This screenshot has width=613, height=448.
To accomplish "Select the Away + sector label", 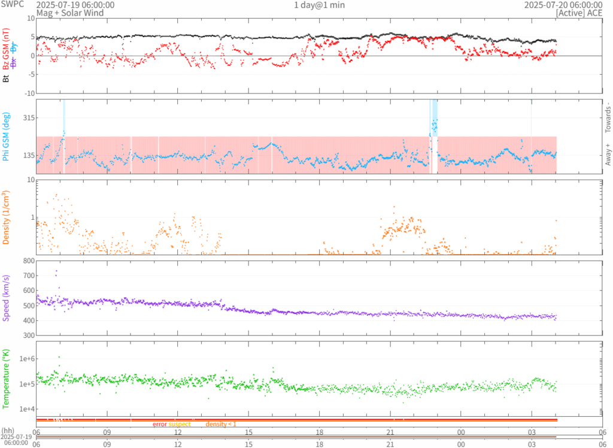I will coord(608,154).
